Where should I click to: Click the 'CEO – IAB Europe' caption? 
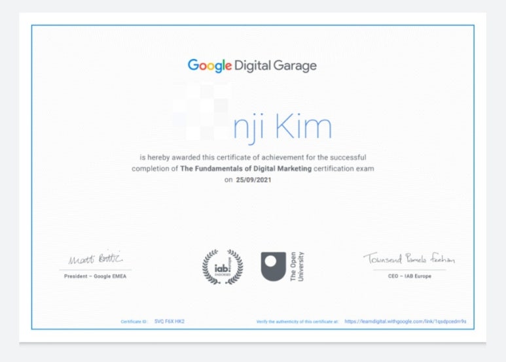point(410,276)
